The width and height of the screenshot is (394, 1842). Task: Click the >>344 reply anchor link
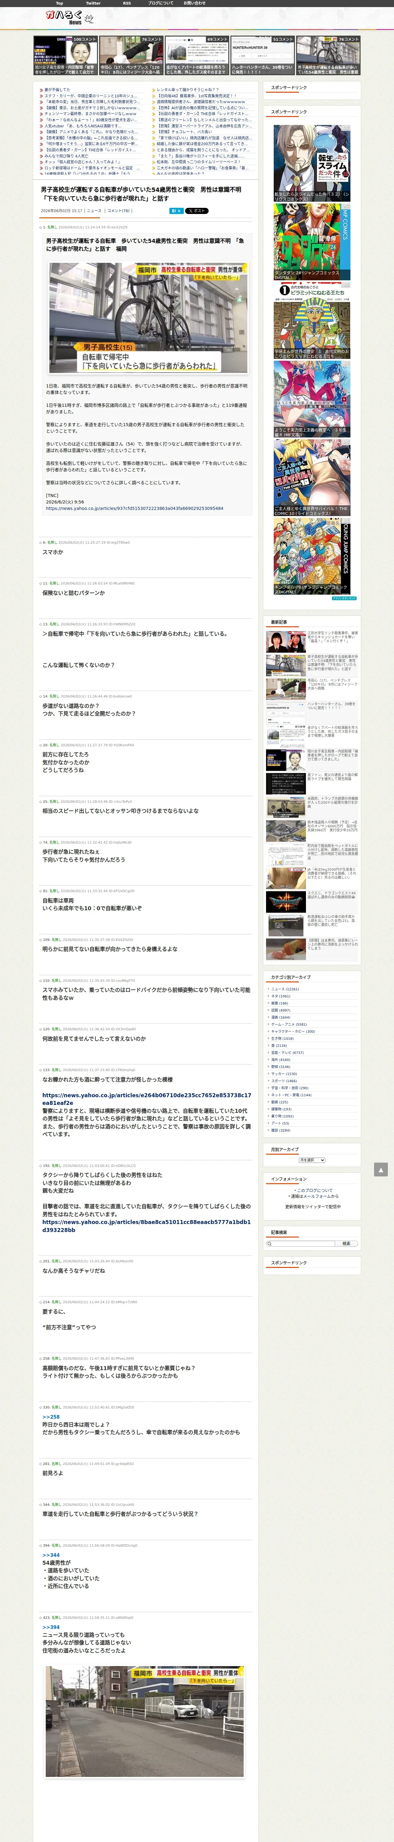tap(51, 1555)
